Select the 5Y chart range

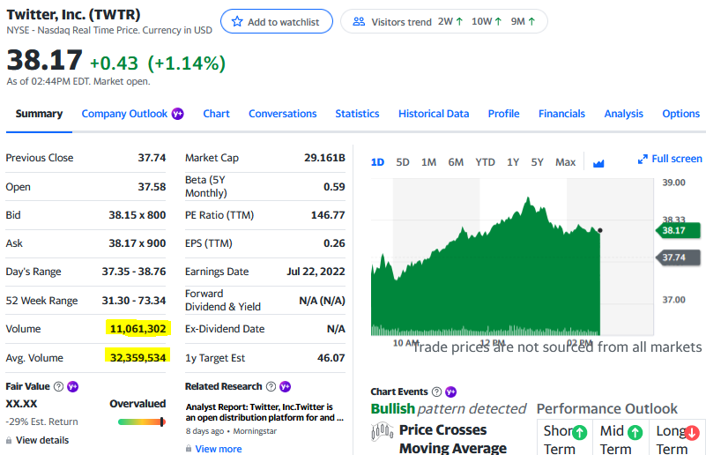pos(537,162)
